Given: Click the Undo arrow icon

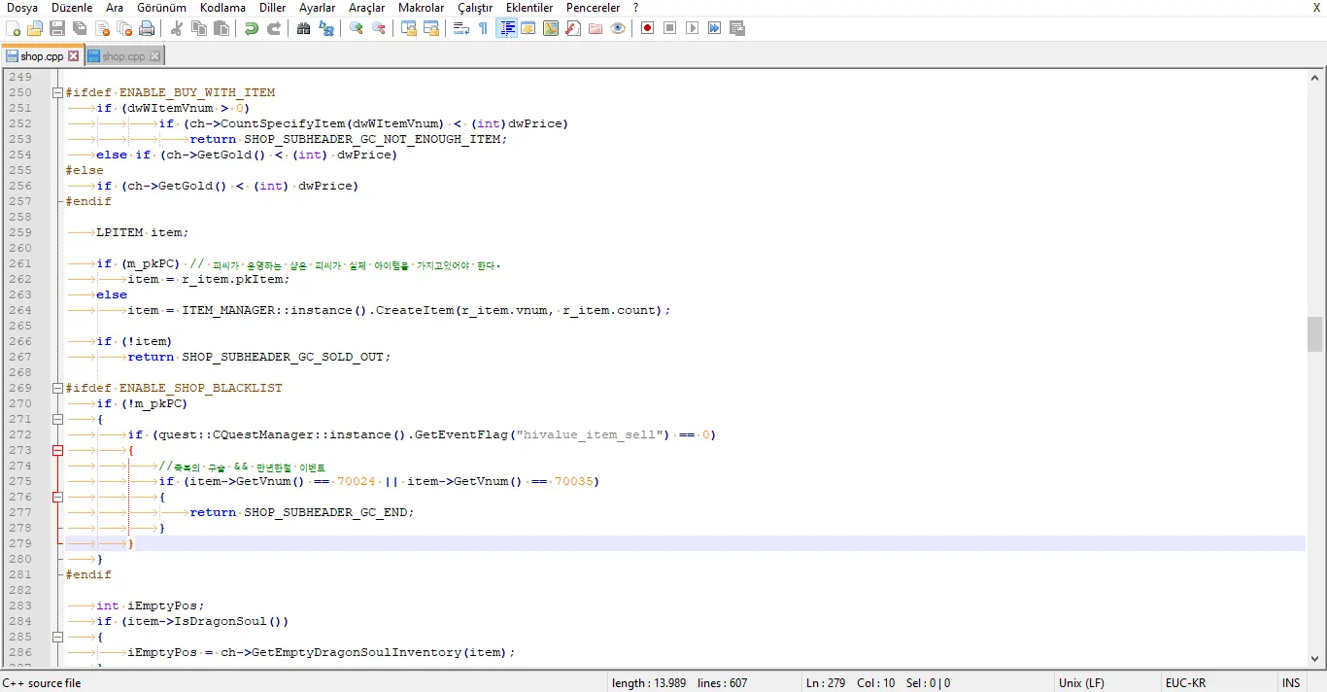Looking at the screenshot, I should coord(252,28).
